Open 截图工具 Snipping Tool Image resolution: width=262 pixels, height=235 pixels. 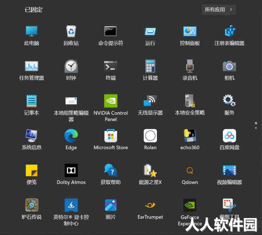pyautogui.click(x=229, y=205)
